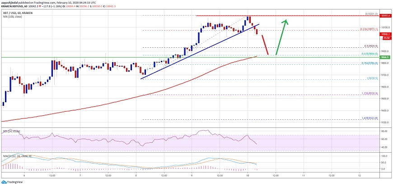
Task: Click the 40.00 RSI axis value
Action: 384,148
